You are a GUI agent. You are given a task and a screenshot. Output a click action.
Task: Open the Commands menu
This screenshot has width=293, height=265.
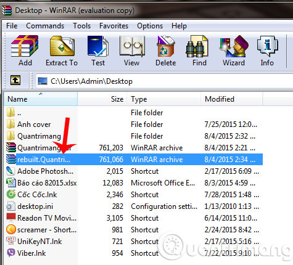click(x=45, y=26)
